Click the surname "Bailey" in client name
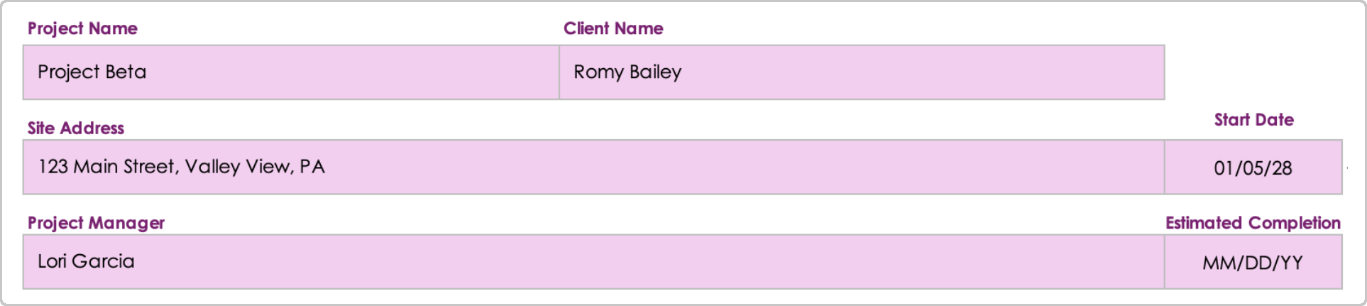 [x=655, y=72]
